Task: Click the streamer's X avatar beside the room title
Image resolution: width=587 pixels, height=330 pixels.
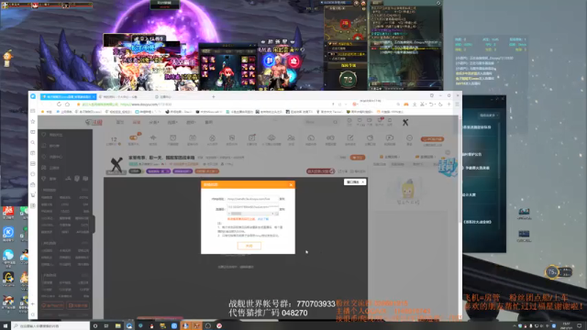Action: [116, 165]
